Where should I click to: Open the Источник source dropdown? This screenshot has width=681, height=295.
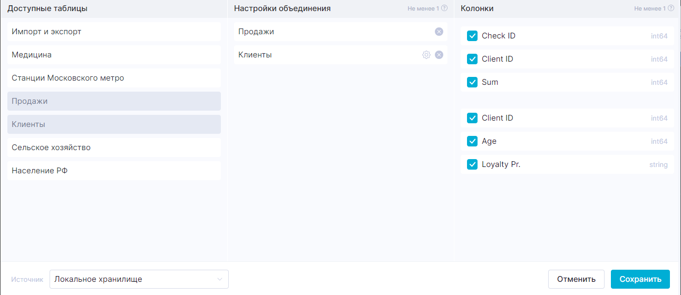(139, 279)
